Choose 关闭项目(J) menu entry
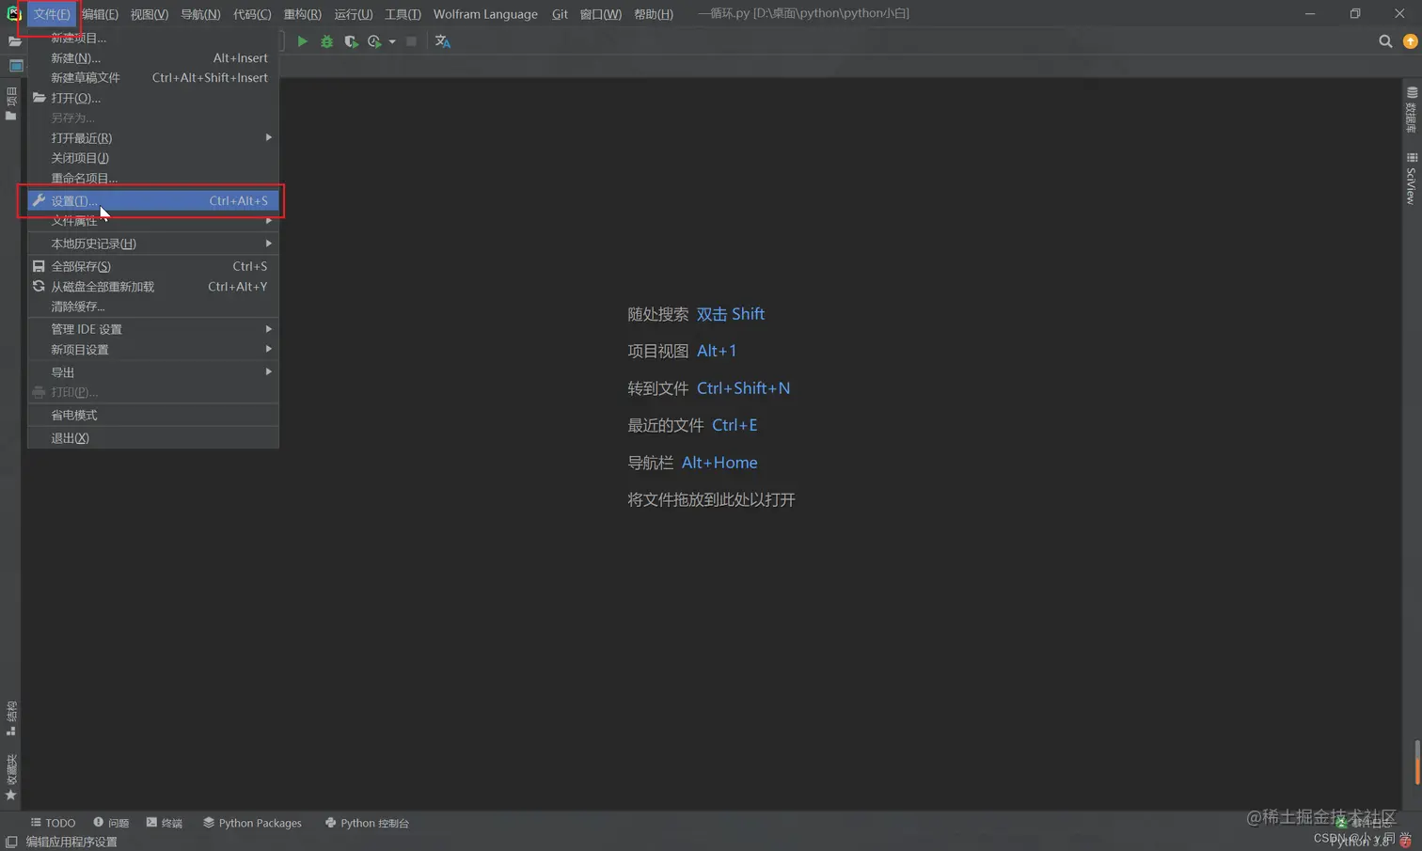Screen dimensions: 1422x851 (153, 158)
